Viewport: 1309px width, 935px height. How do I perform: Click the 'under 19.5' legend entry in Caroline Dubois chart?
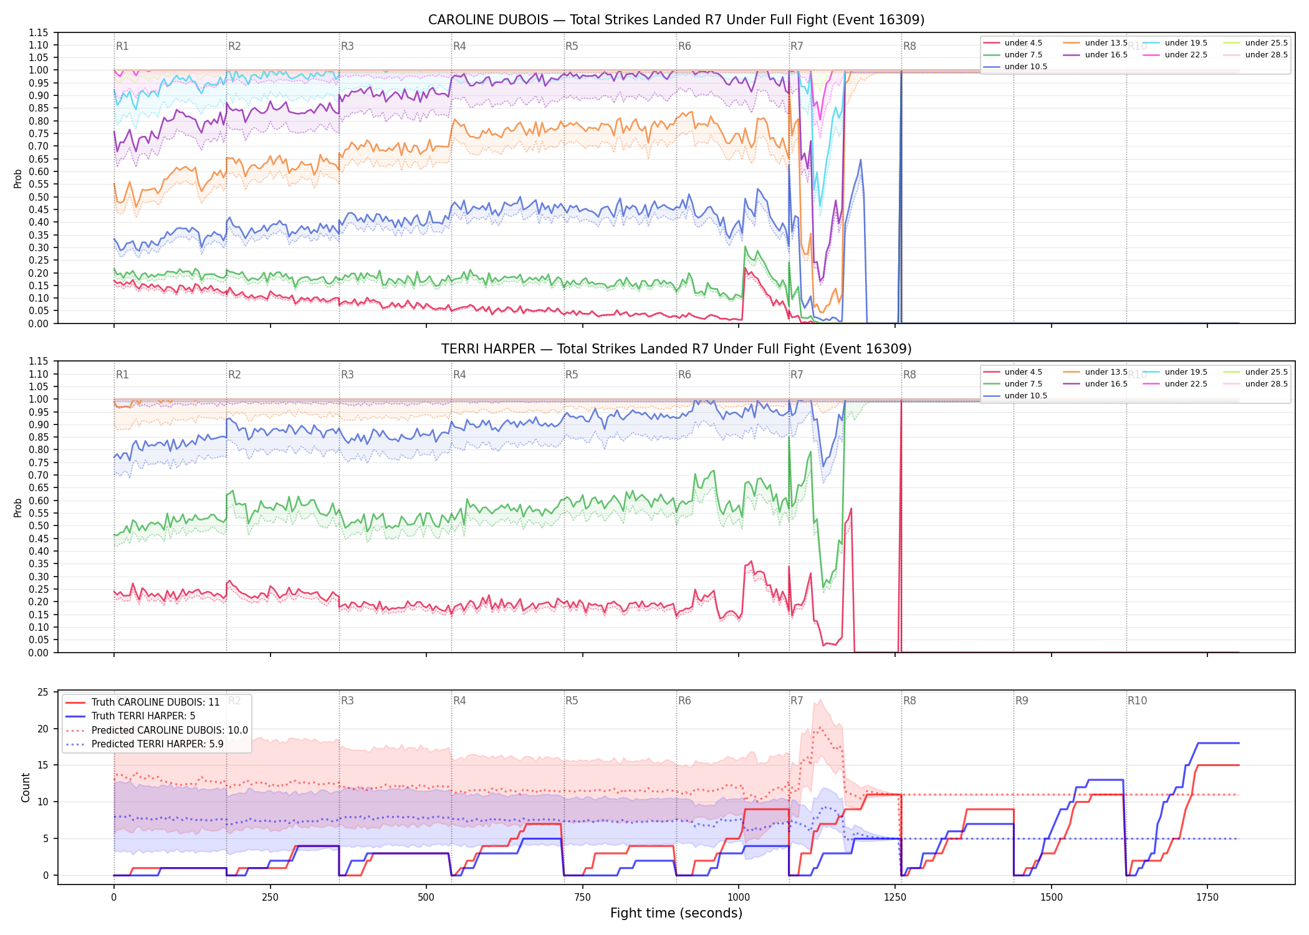[1175, 43]
